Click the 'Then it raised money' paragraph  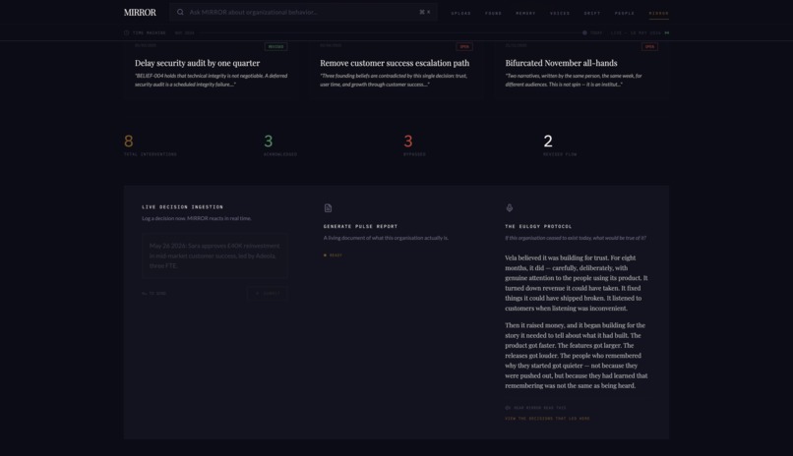576,356
